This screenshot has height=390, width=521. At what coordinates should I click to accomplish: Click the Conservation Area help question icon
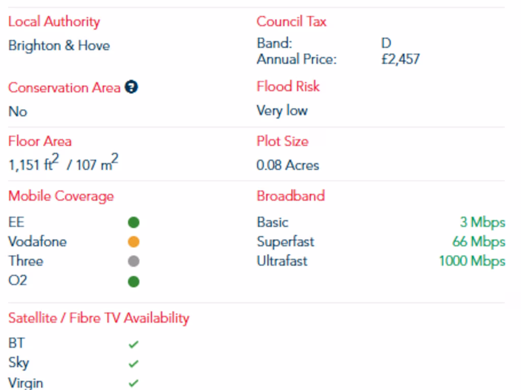(x=132, y=87)
